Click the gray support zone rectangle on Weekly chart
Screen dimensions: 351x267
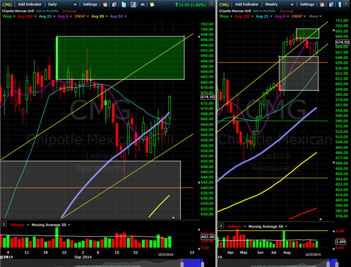[x=299, y=73]
